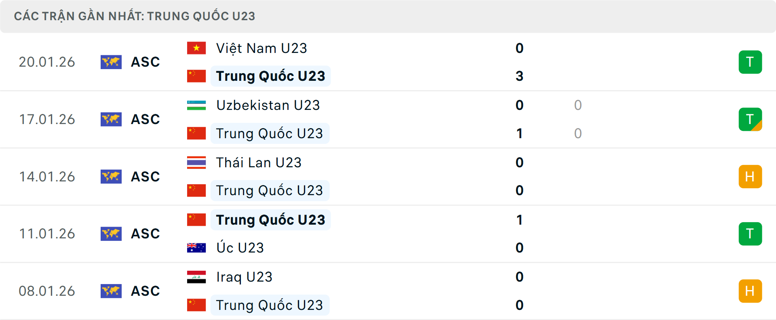The height and width of the screenshot is (320, 776).
Task: Select the Thailand U23 flag icon
Action: (x=196, y=162)
